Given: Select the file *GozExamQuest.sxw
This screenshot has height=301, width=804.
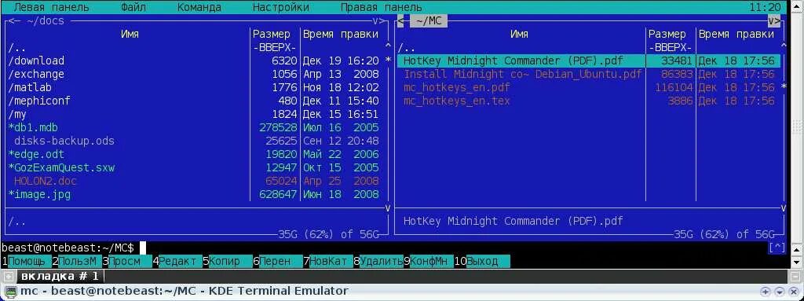Looking at the screenshot, I should pyautogui.click(x=194, y=167).
